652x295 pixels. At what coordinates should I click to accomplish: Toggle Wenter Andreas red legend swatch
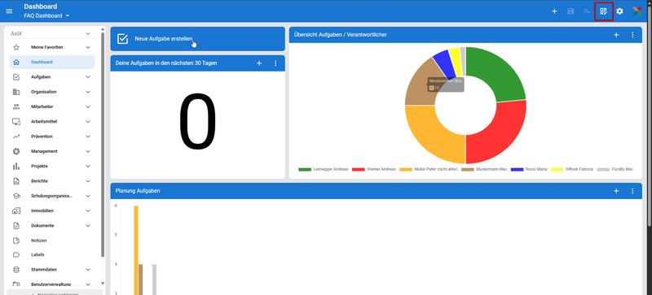pyautogui.click(x=359, y=169)
